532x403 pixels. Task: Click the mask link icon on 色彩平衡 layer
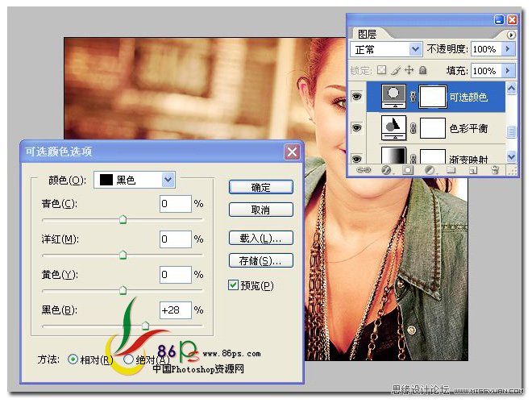pyautogui.click(x=413, y=128)
